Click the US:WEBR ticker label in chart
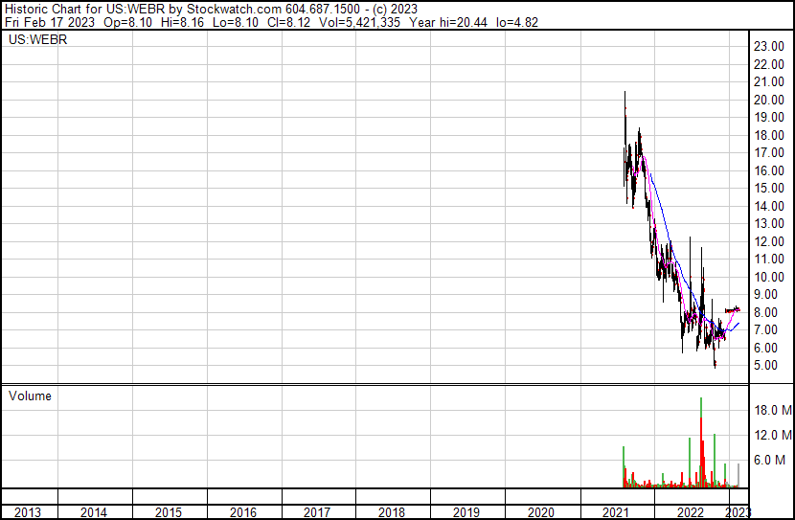 pyautogui.click(x=32, y=40)
